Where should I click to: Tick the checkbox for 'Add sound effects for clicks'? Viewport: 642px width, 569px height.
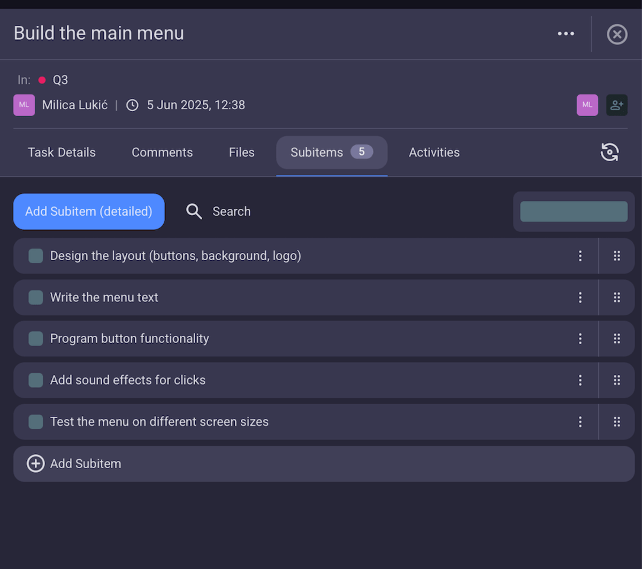(35, 380)
